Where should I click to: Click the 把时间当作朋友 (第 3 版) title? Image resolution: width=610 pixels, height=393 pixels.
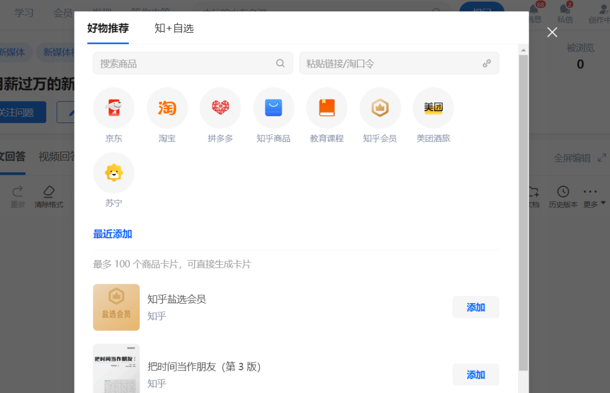[204, 366]
